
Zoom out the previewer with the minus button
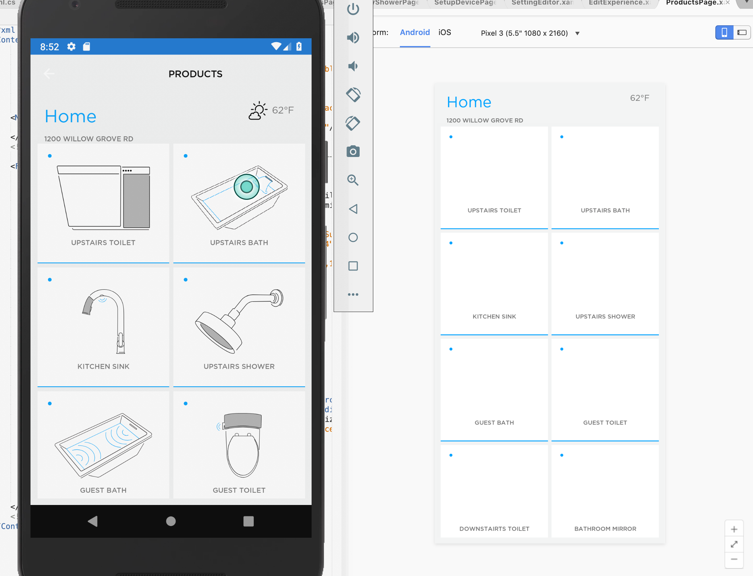pos(734,559)
